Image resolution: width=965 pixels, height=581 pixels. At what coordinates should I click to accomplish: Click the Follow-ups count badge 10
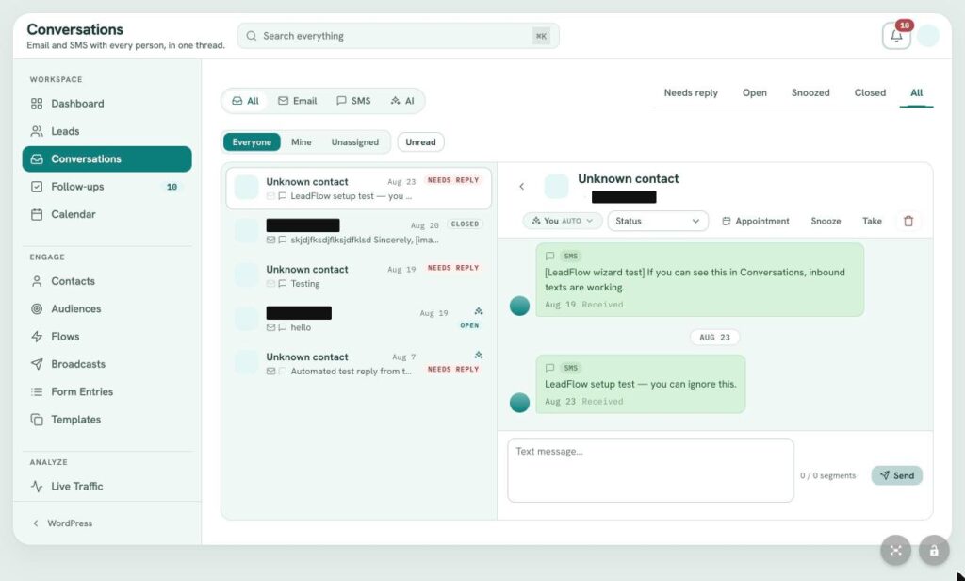(x=172, y=187)
